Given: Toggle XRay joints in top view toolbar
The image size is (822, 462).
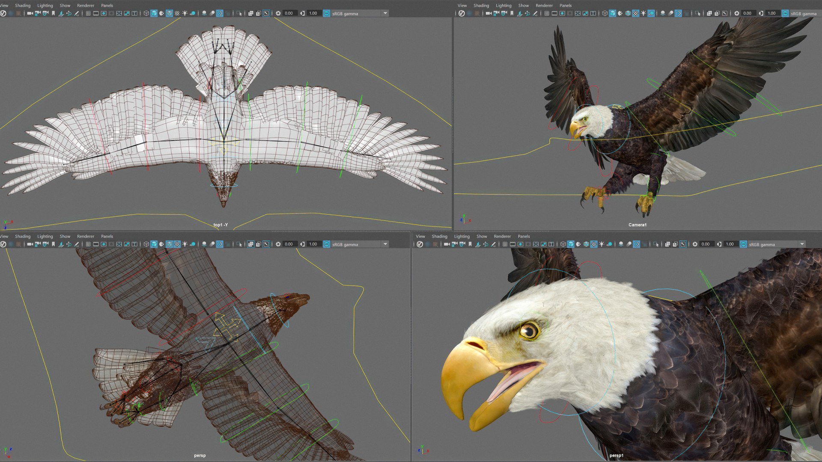Looking at the screenshot, I should click(266, 13).
